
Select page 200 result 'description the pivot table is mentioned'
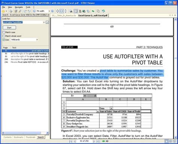[x=26, y=59]
